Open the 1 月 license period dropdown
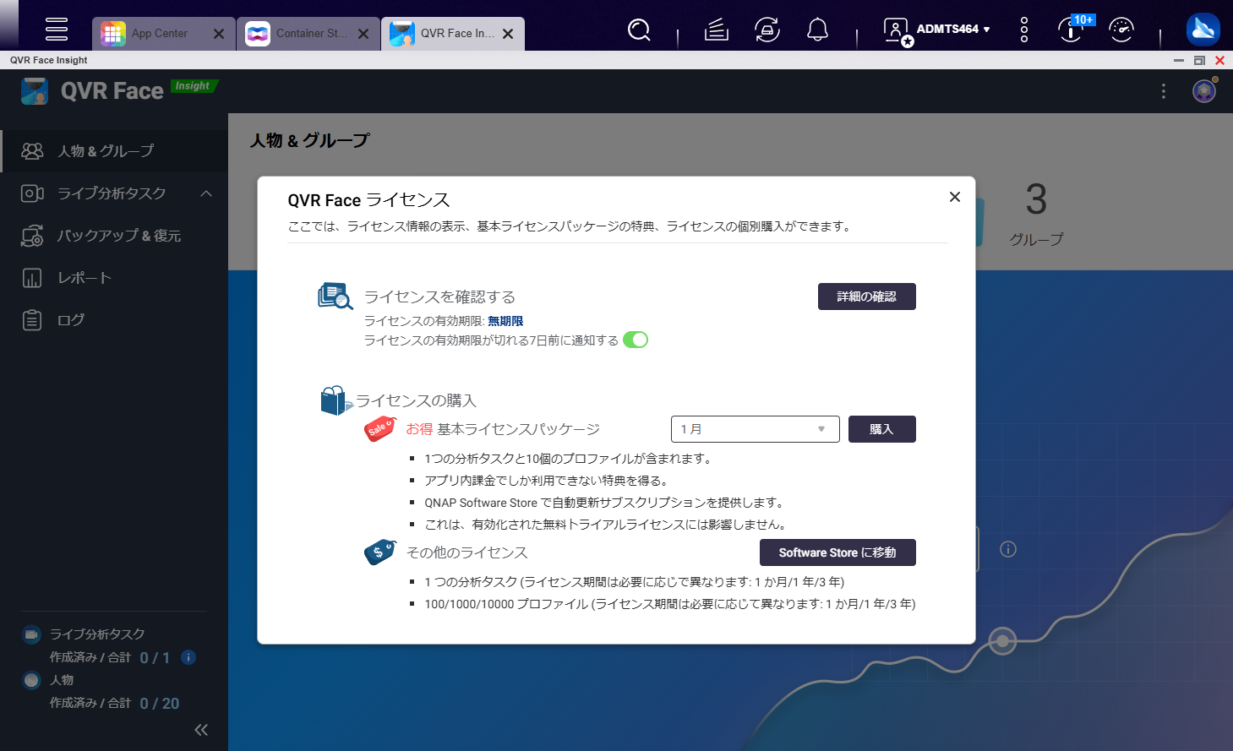Image resolution: width=1233 pixels, height=751 pixels. [756, 429]
